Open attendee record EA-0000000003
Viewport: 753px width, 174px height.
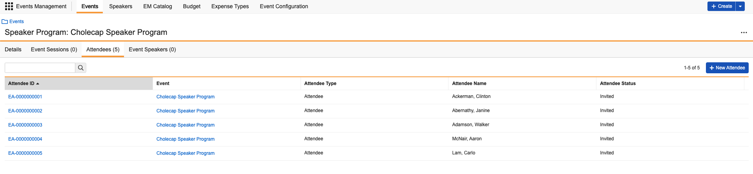tap(25, 125)
